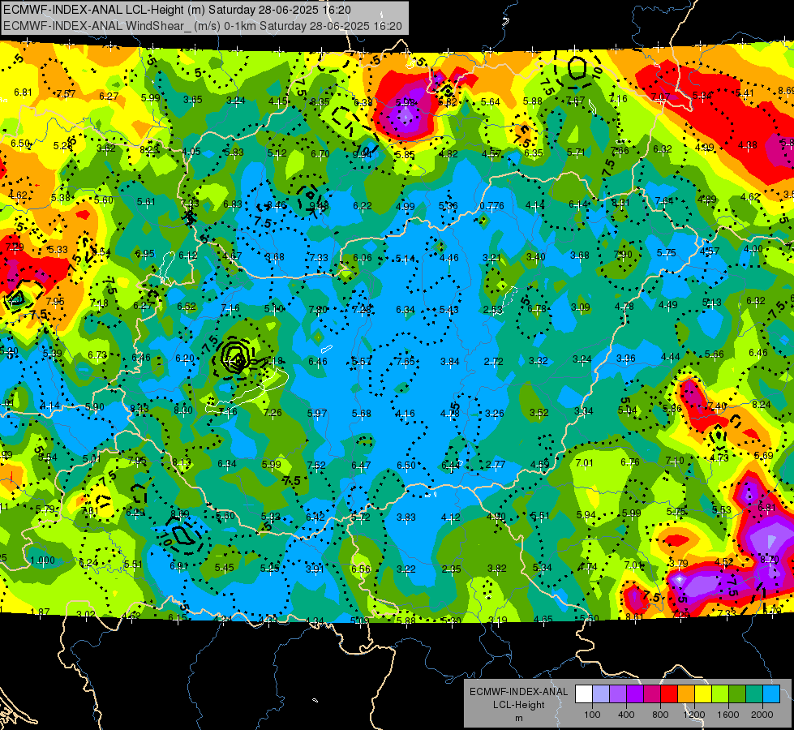Select the orange swatch in the legend
This screenshot has height=730, width=794.
coord(686,693)
